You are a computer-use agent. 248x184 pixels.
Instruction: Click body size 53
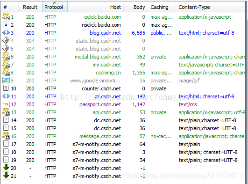[142, 112]
